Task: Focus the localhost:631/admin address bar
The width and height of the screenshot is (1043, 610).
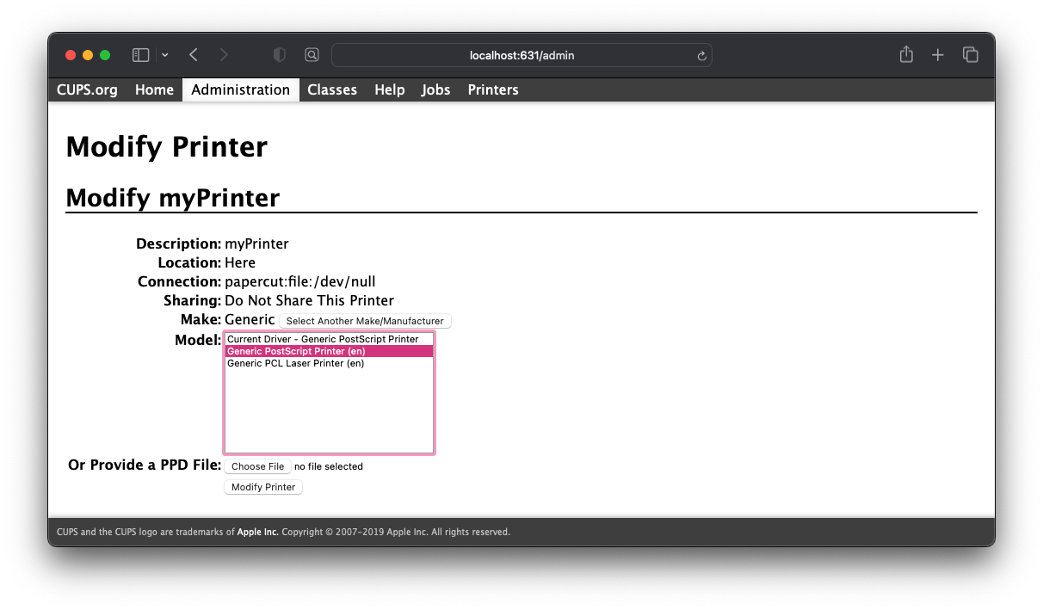Action: [x=521, y=55]
